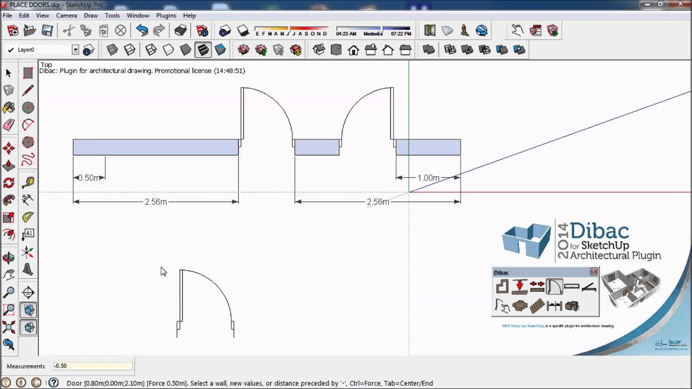Open an existing file
The width and height of the screenshot is (692, 389).
click(30, 31)
